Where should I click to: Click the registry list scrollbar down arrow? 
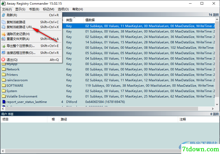[217, 104]
